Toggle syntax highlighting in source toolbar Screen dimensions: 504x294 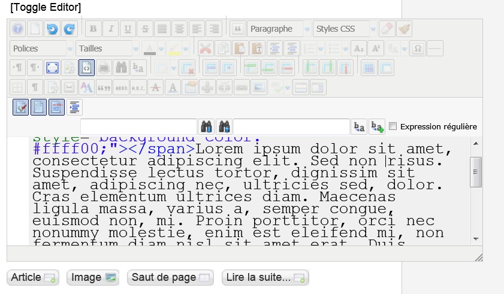20,107
